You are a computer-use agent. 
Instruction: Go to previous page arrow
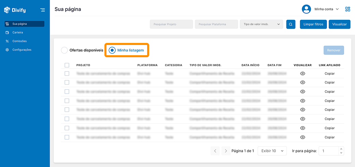[215, 151]
